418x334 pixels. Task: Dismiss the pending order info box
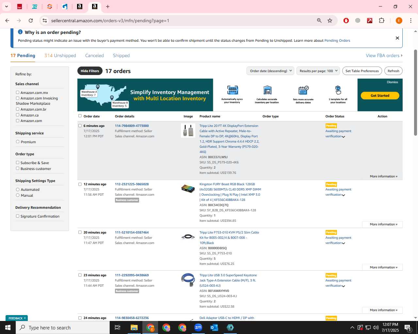pos(397,38)
